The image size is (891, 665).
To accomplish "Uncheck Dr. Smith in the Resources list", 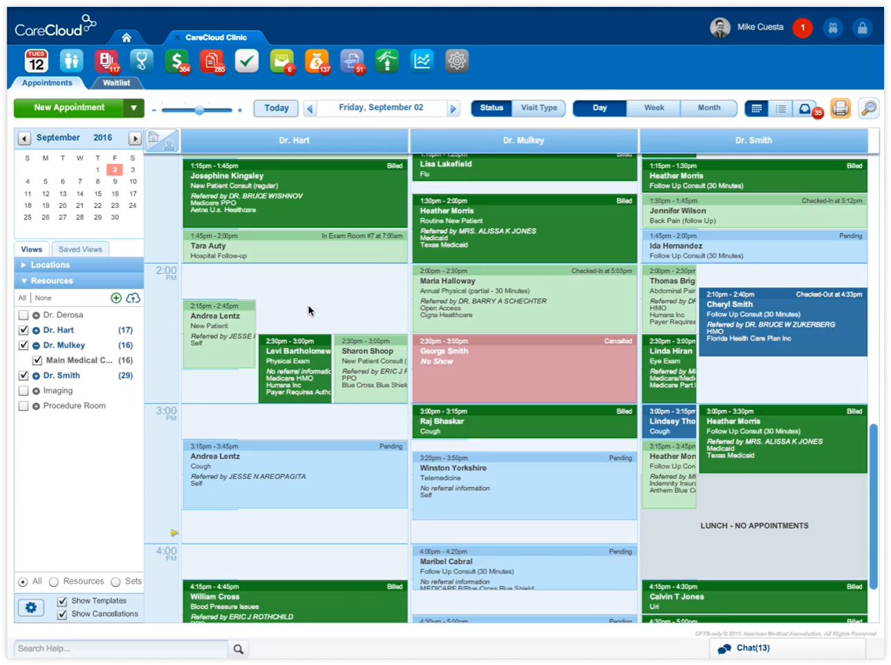I will click(x=23, y=375).
